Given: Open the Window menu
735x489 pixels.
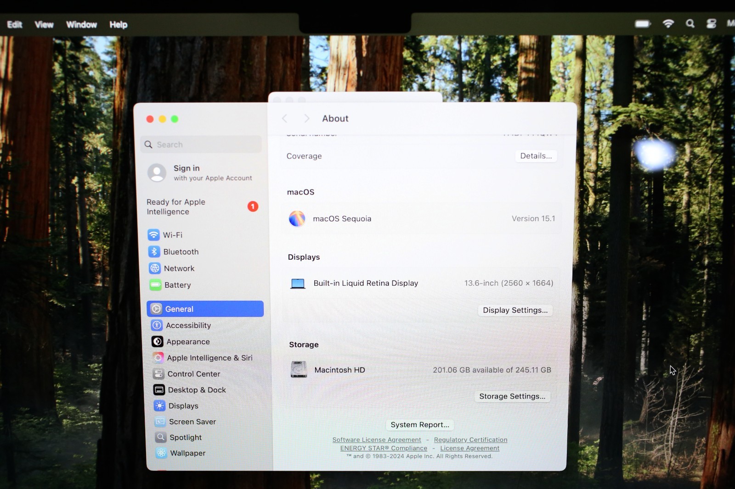Looking at the screenshot, I should coord(81,24).
